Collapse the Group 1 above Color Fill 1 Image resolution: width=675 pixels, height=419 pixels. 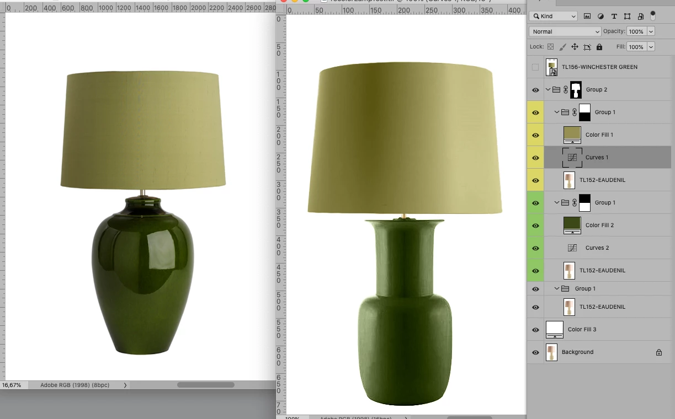(x=557, y=112)
